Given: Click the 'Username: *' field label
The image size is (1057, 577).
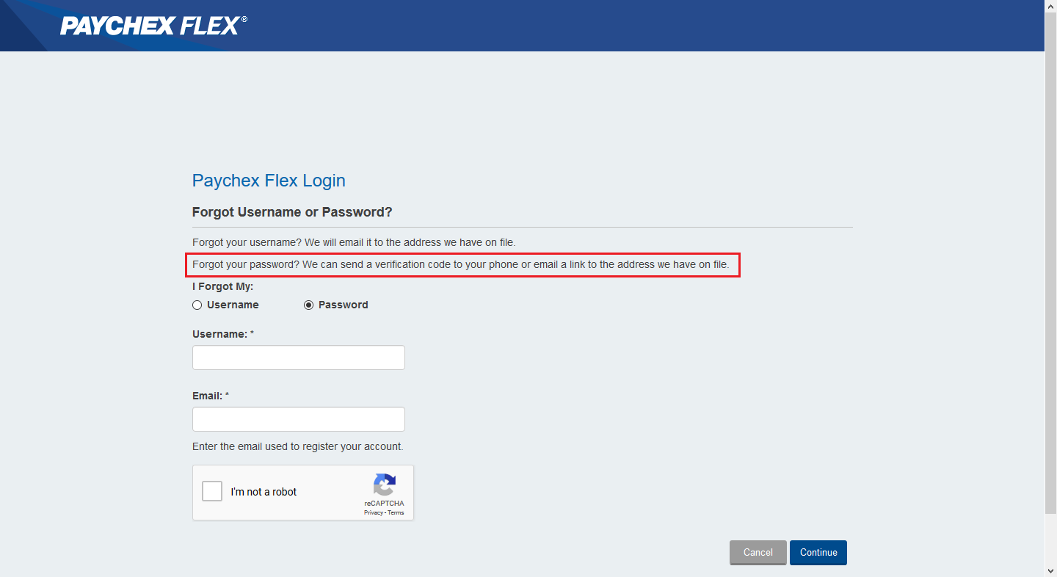Looking at the screenshot, I should (x=223, y=334).
